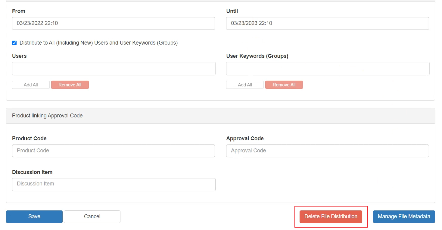Open Manage File Metadata

(x=404, y=216)
